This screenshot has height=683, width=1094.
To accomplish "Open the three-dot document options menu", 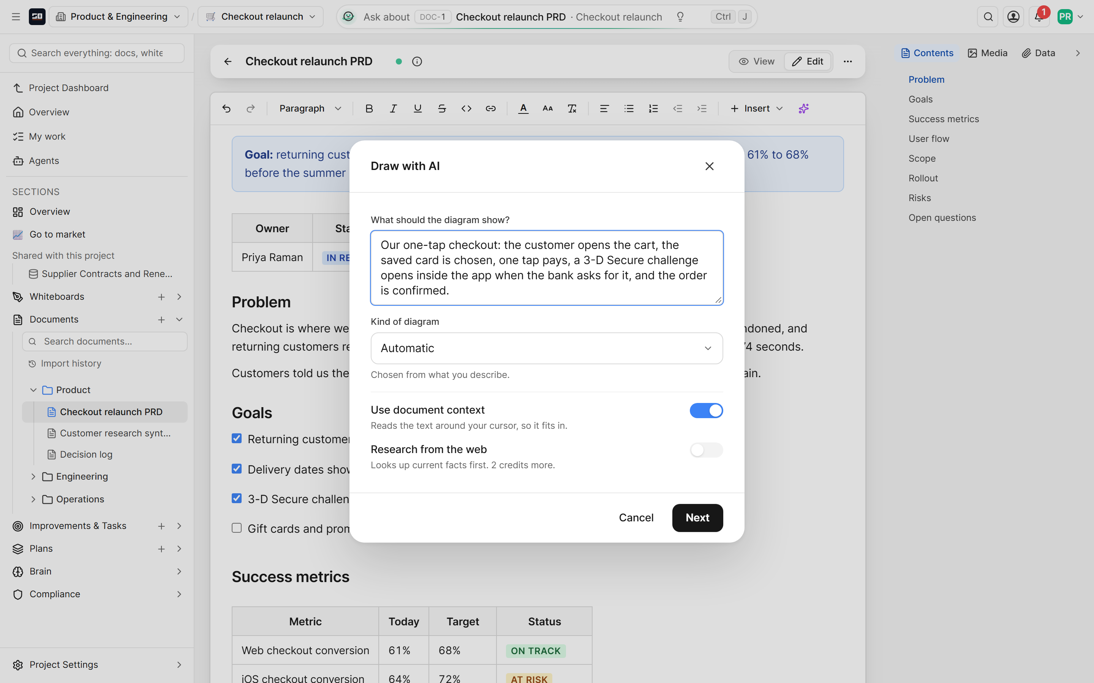I will (847, 61).
